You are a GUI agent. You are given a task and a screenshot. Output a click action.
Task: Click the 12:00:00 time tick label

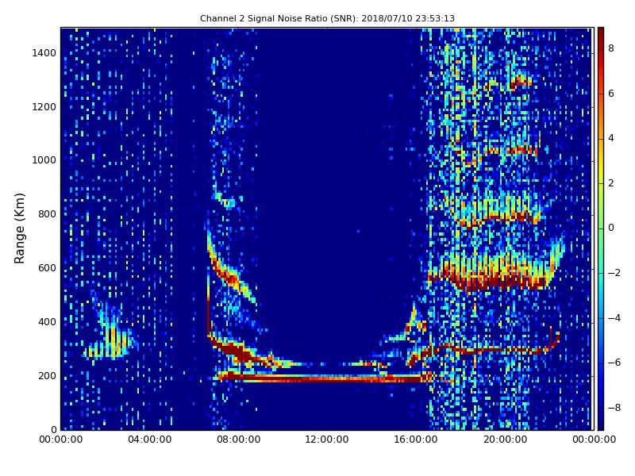[x=327, y=440]
